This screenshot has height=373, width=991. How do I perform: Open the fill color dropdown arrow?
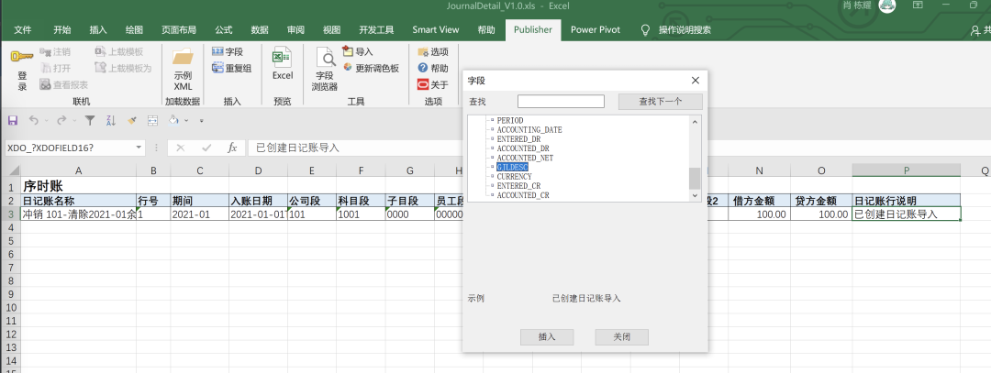186,121
